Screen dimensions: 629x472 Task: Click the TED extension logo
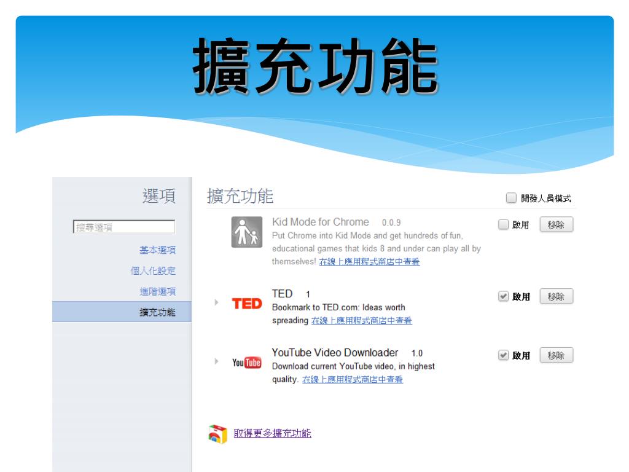pos(247,304)
